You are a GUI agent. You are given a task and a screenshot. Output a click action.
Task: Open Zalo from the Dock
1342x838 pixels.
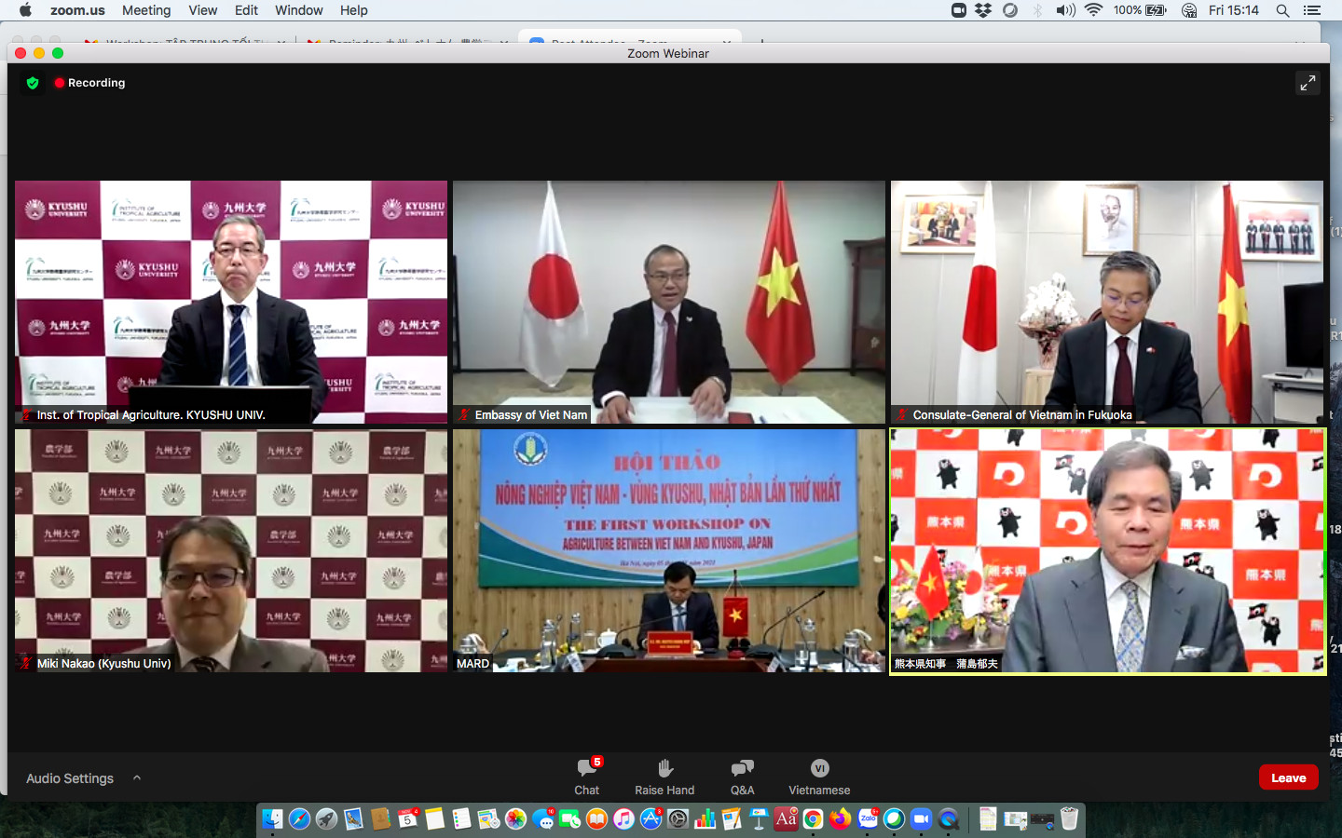(868, 818)
